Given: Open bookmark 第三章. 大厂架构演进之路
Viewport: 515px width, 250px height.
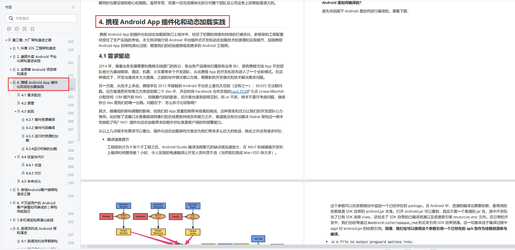Looking at the screenshot, I should click(x=32, y=40).
